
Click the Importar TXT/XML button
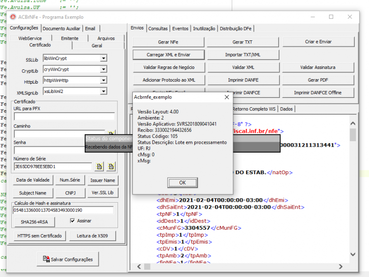click(243, 55)
